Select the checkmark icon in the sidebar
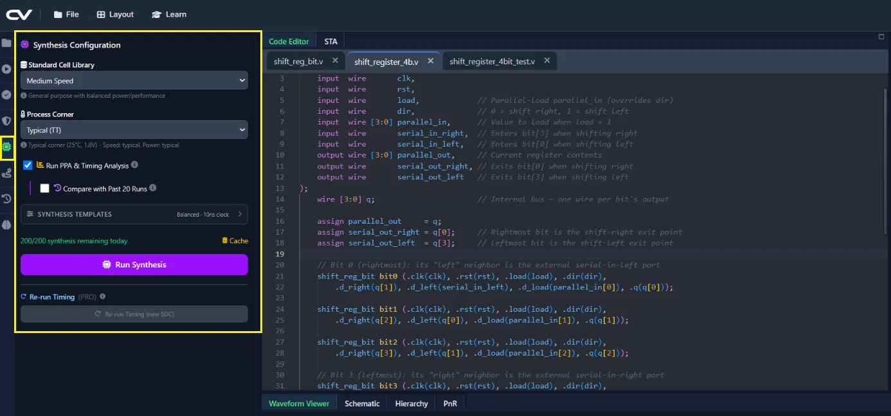Viewport: 891px width, 416px height. click(x=6, y=95)
